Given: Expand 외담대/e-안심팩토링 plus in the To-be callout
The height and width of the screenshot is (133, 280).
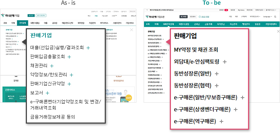Looking at the screenshot, I should click(225, 62).
